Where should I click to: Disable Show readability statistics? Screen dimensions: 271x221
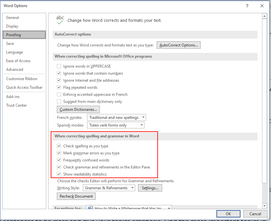[59, 174]
